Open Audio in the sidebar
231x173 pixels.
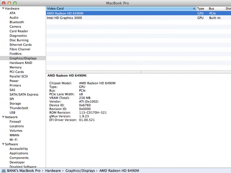[14, 18]
